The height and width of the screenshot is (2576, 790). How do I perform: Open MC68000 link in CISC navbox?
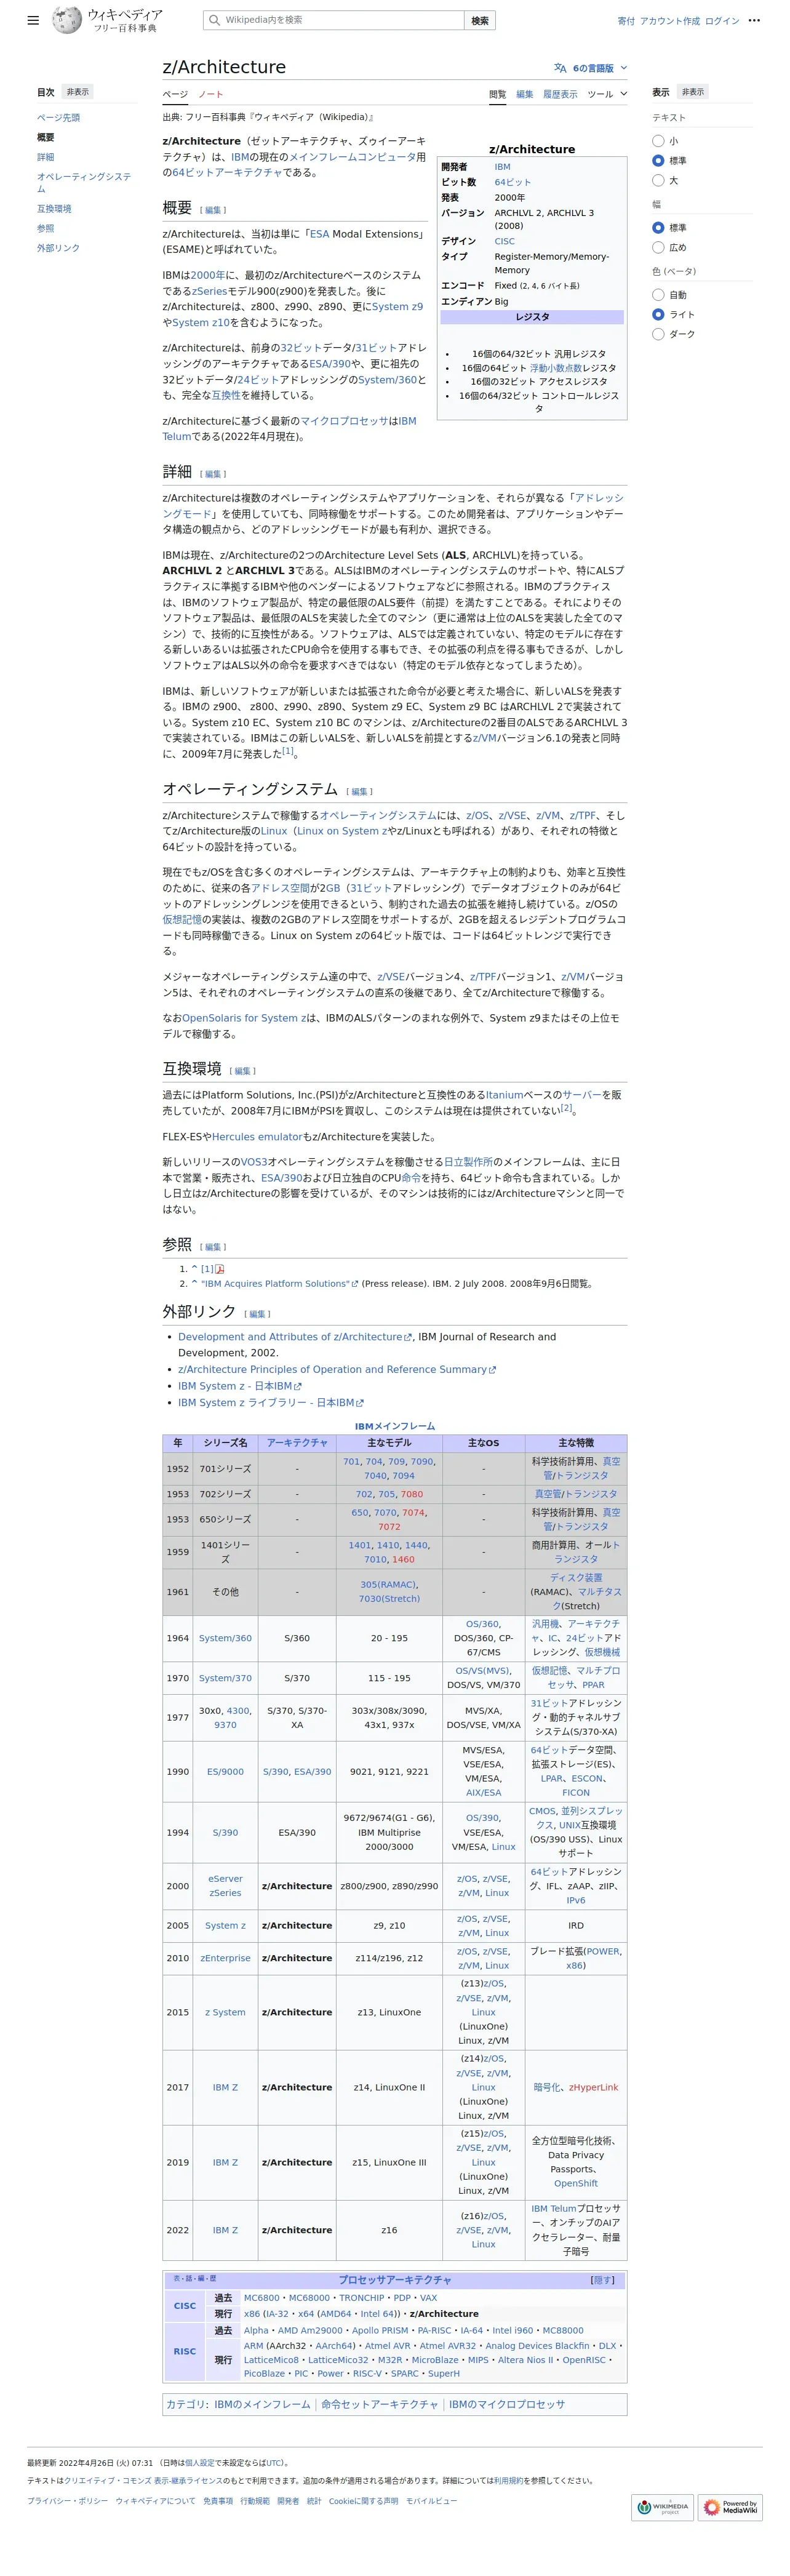pos(309,2298)
